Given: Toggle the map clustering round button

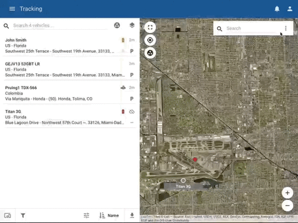Looking at the screenshot, I should 150,53.
